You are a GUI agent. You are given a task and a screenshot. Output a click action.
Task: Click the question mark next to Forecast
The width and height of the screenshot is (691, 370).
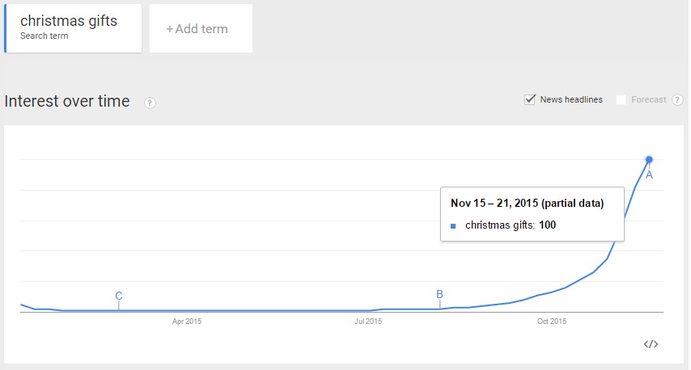pyautogui.click(x=677, y=100)
